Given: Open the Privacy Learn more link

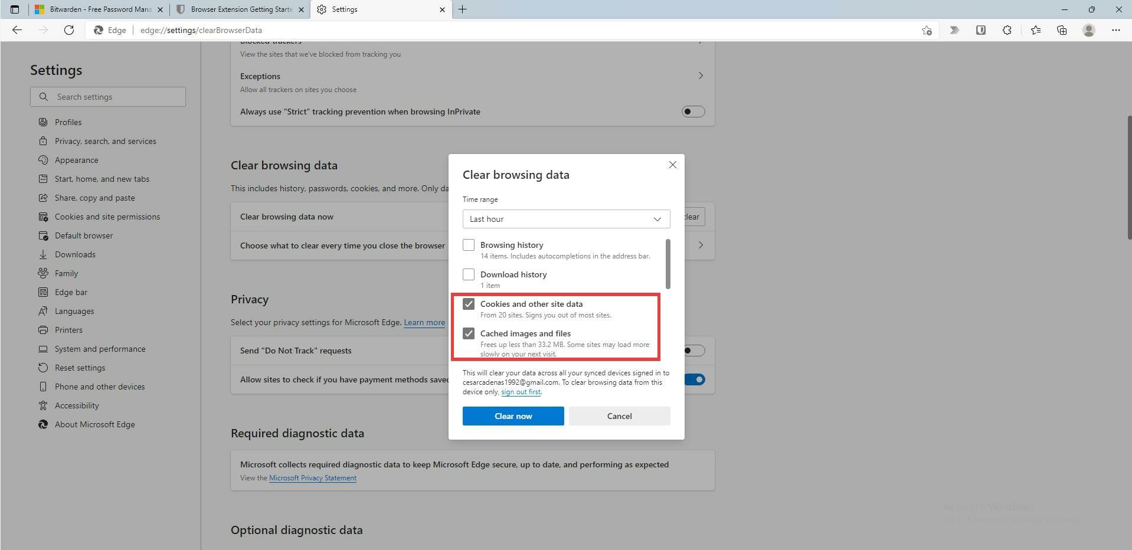Looking at the screenshot, I should [x=424, y=322].
